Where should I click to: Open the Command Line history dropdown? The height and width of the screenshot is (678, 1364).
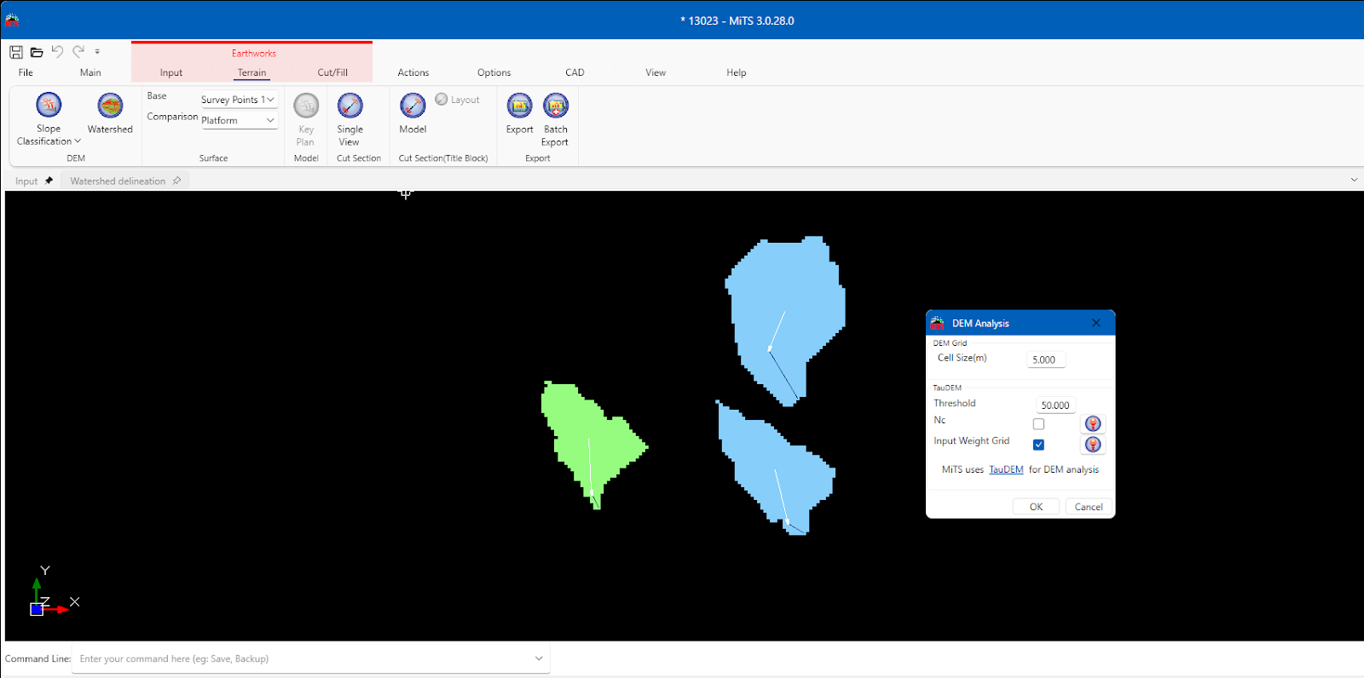[x=538, y=658]
